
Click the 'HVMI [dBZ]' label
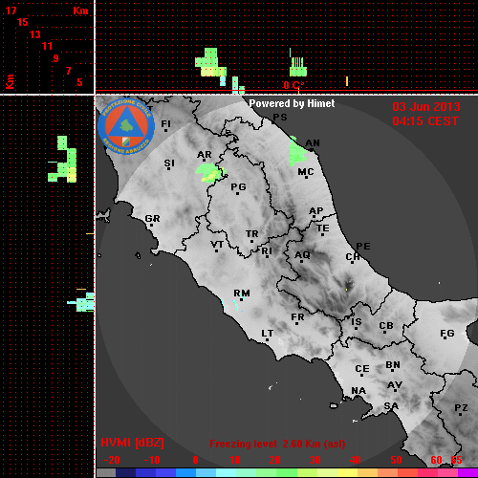point(132,443)
